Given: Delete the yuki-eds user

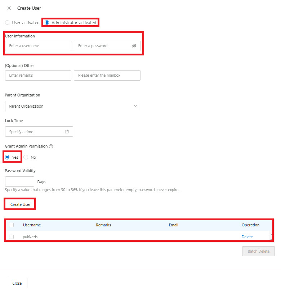Looking at the screenshot, I should (247, 237).
